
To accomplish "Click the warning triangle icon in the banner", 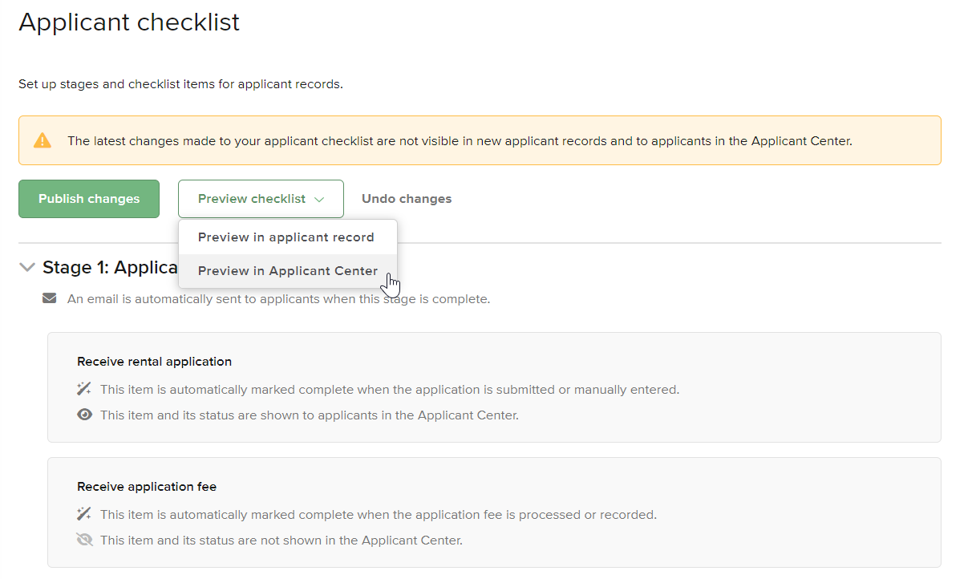I will 43,140.
